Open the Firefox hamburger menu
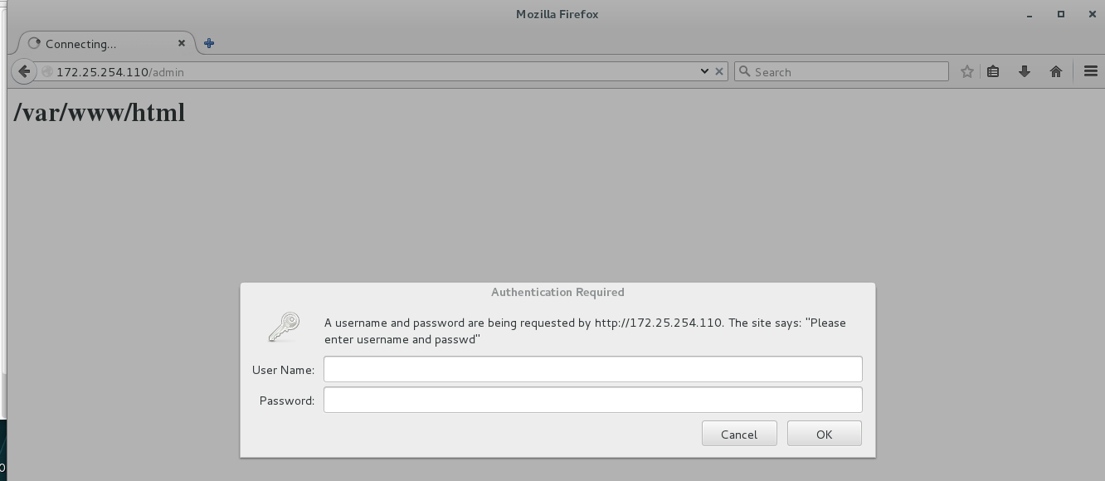1105x481 pixels. pos(1091,71)
